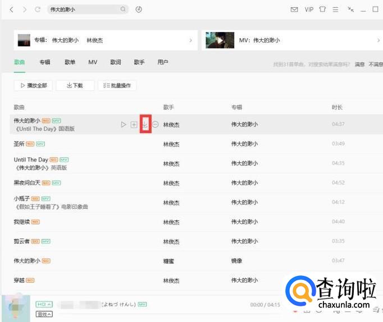Click the 时长 column header
The image size is (383, 322).
(337, 107)
